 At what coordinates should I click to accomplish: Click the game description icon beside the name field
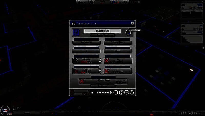pos(127,32)
